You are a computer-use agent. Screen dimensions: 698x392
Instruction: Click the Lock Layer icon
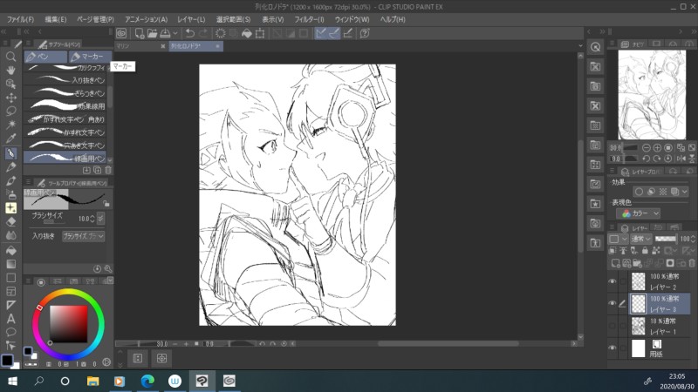click(x=645, y=251)
